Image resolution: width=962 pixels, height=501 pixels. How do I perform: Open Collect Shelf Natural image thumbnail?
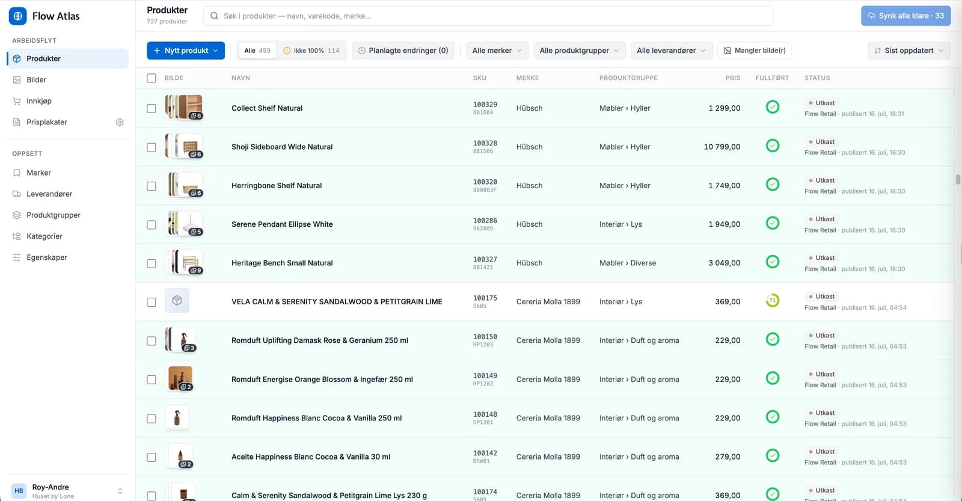tap(184, 107)
